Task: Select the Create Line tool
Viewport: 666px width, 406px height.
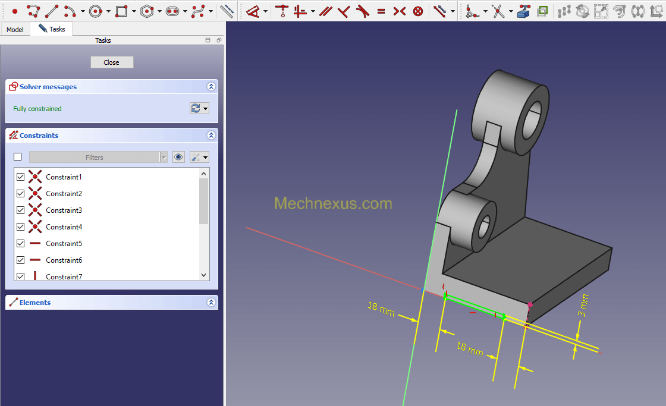Action: click(52, 11)
